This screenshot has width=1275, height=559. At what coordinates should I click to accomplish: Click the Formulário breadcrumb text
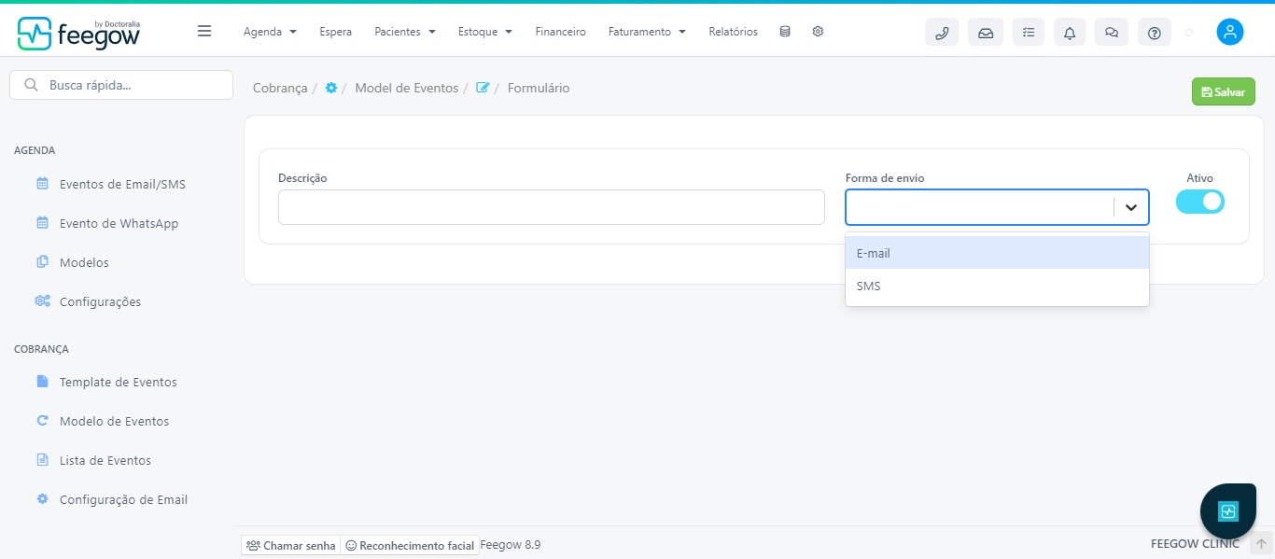[x=539, y=88]
